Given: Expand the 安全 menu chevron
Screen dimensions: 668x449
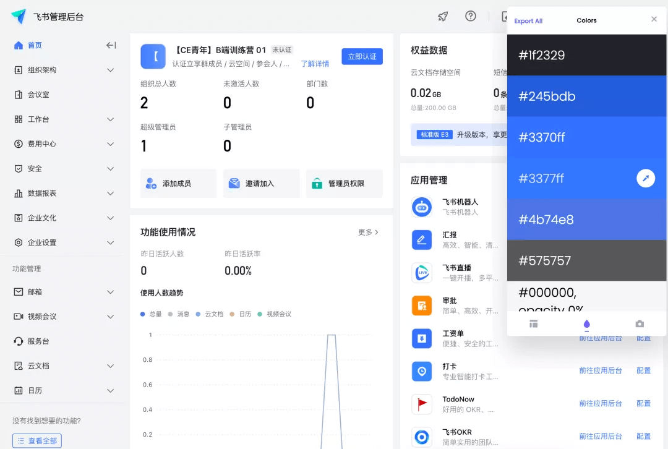Looking at the screenshot, I should [x=110, y=169].
